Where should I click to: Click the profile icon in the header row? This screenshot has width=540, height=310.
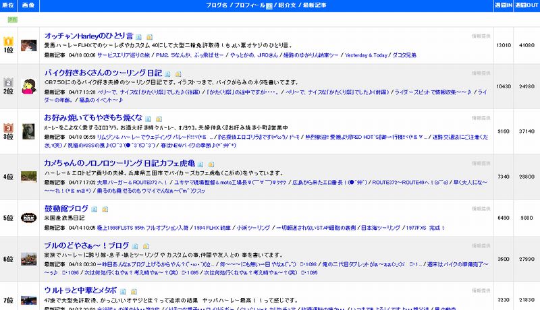coord(269,6)
